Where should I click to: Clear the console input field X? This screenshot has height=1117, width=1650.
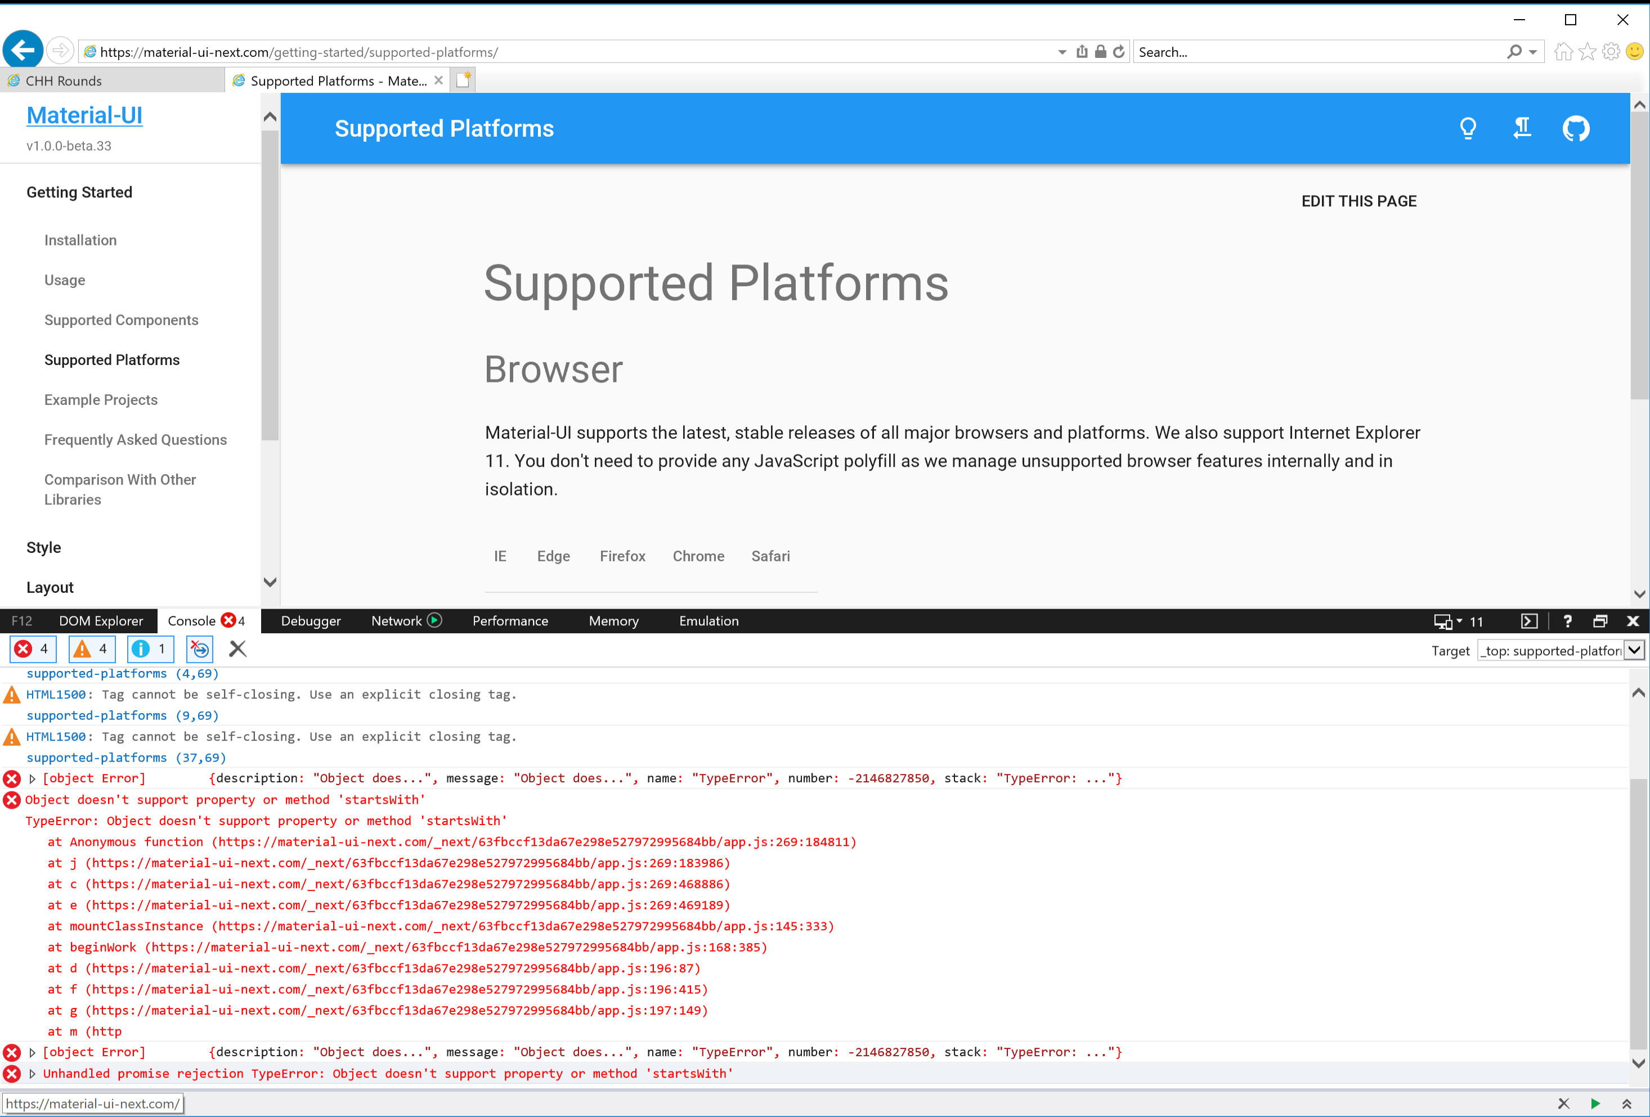click(1563, 1104)
